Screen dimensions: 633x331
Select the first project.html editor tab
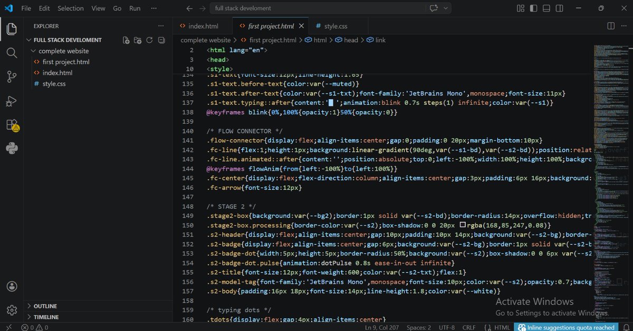pyautogui.click(x=271, y=26)
